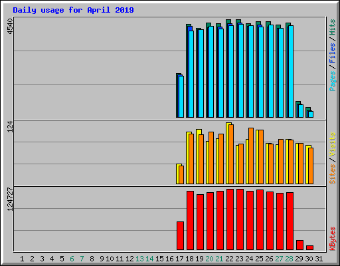Click the orange sites bar for day 30
Viewport: 340px width, 266px height.
coord(311,166)
